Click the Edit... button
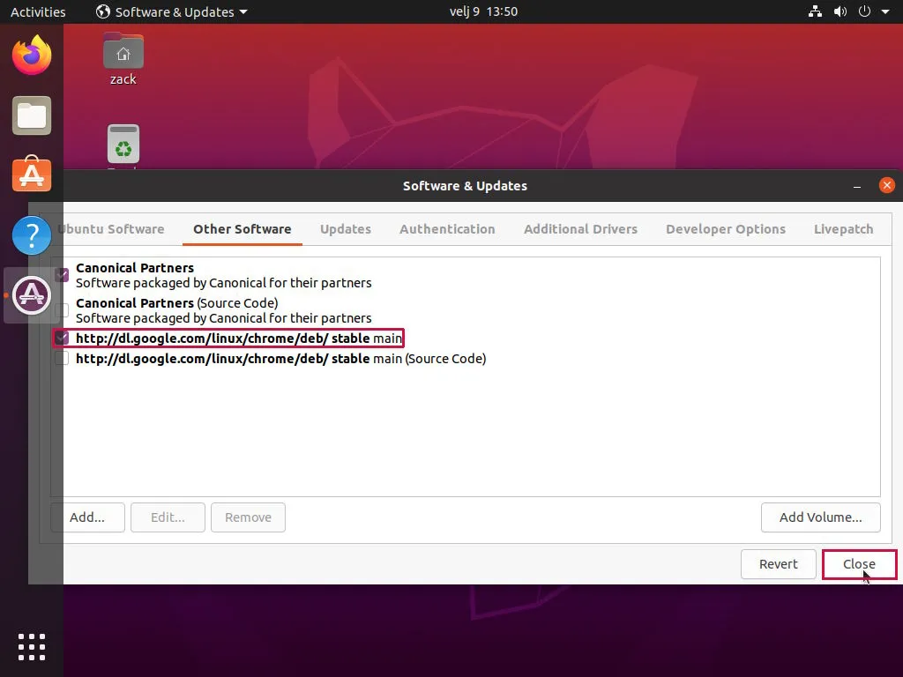 coord(168,517)
